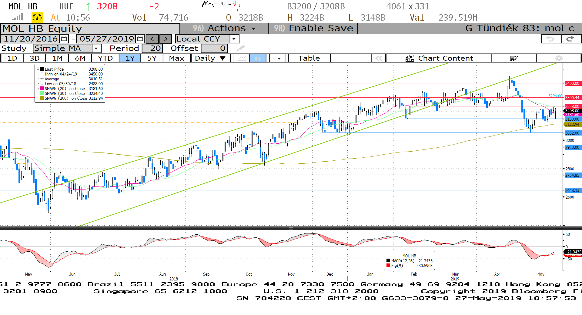Click the Average 3010.51 legend row
The image size is (582, 315).
pyautogui.click(x=72, y=79)
